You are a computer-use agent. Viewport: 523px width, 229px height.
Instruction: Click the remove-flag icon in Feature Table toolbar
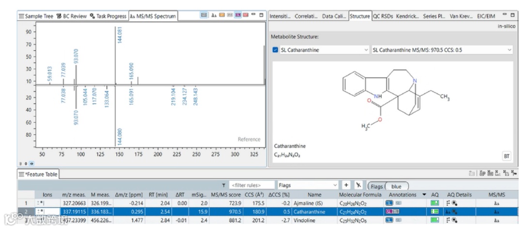pos(514,173)
